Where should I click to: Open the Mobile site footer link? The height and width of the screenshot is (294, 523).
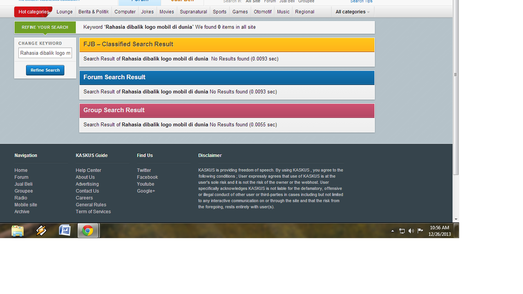26,205
